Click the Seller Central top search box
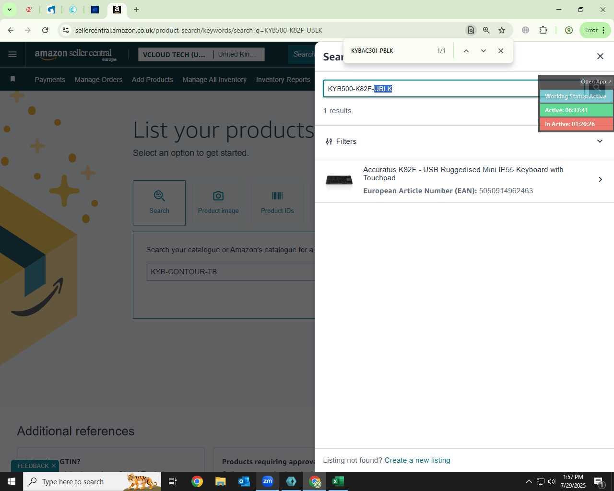 pyautogui.click(x=301, y=54)
